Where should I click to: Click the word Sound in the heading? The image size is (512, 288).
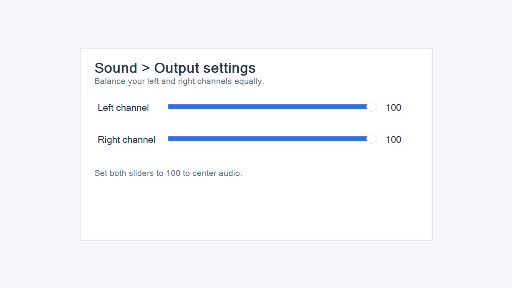[116, 68]
